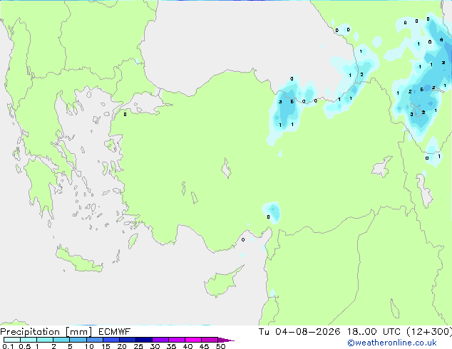
Task: Click the '25' legend scale number
Action: pos(138,346)
